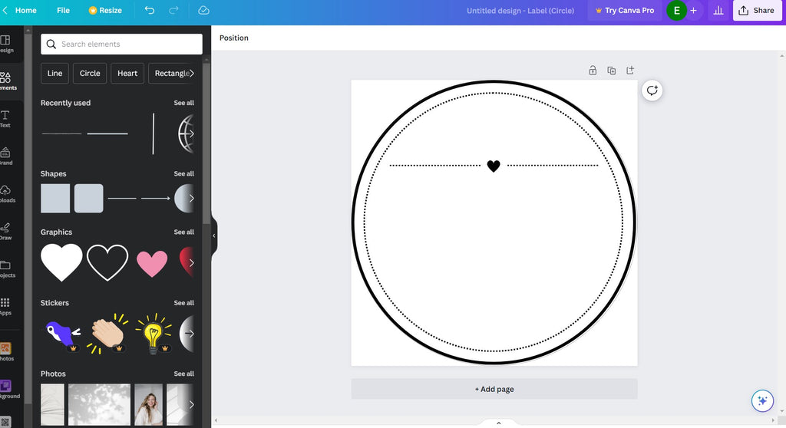
Task: Open the File menu
Action: 63,10
